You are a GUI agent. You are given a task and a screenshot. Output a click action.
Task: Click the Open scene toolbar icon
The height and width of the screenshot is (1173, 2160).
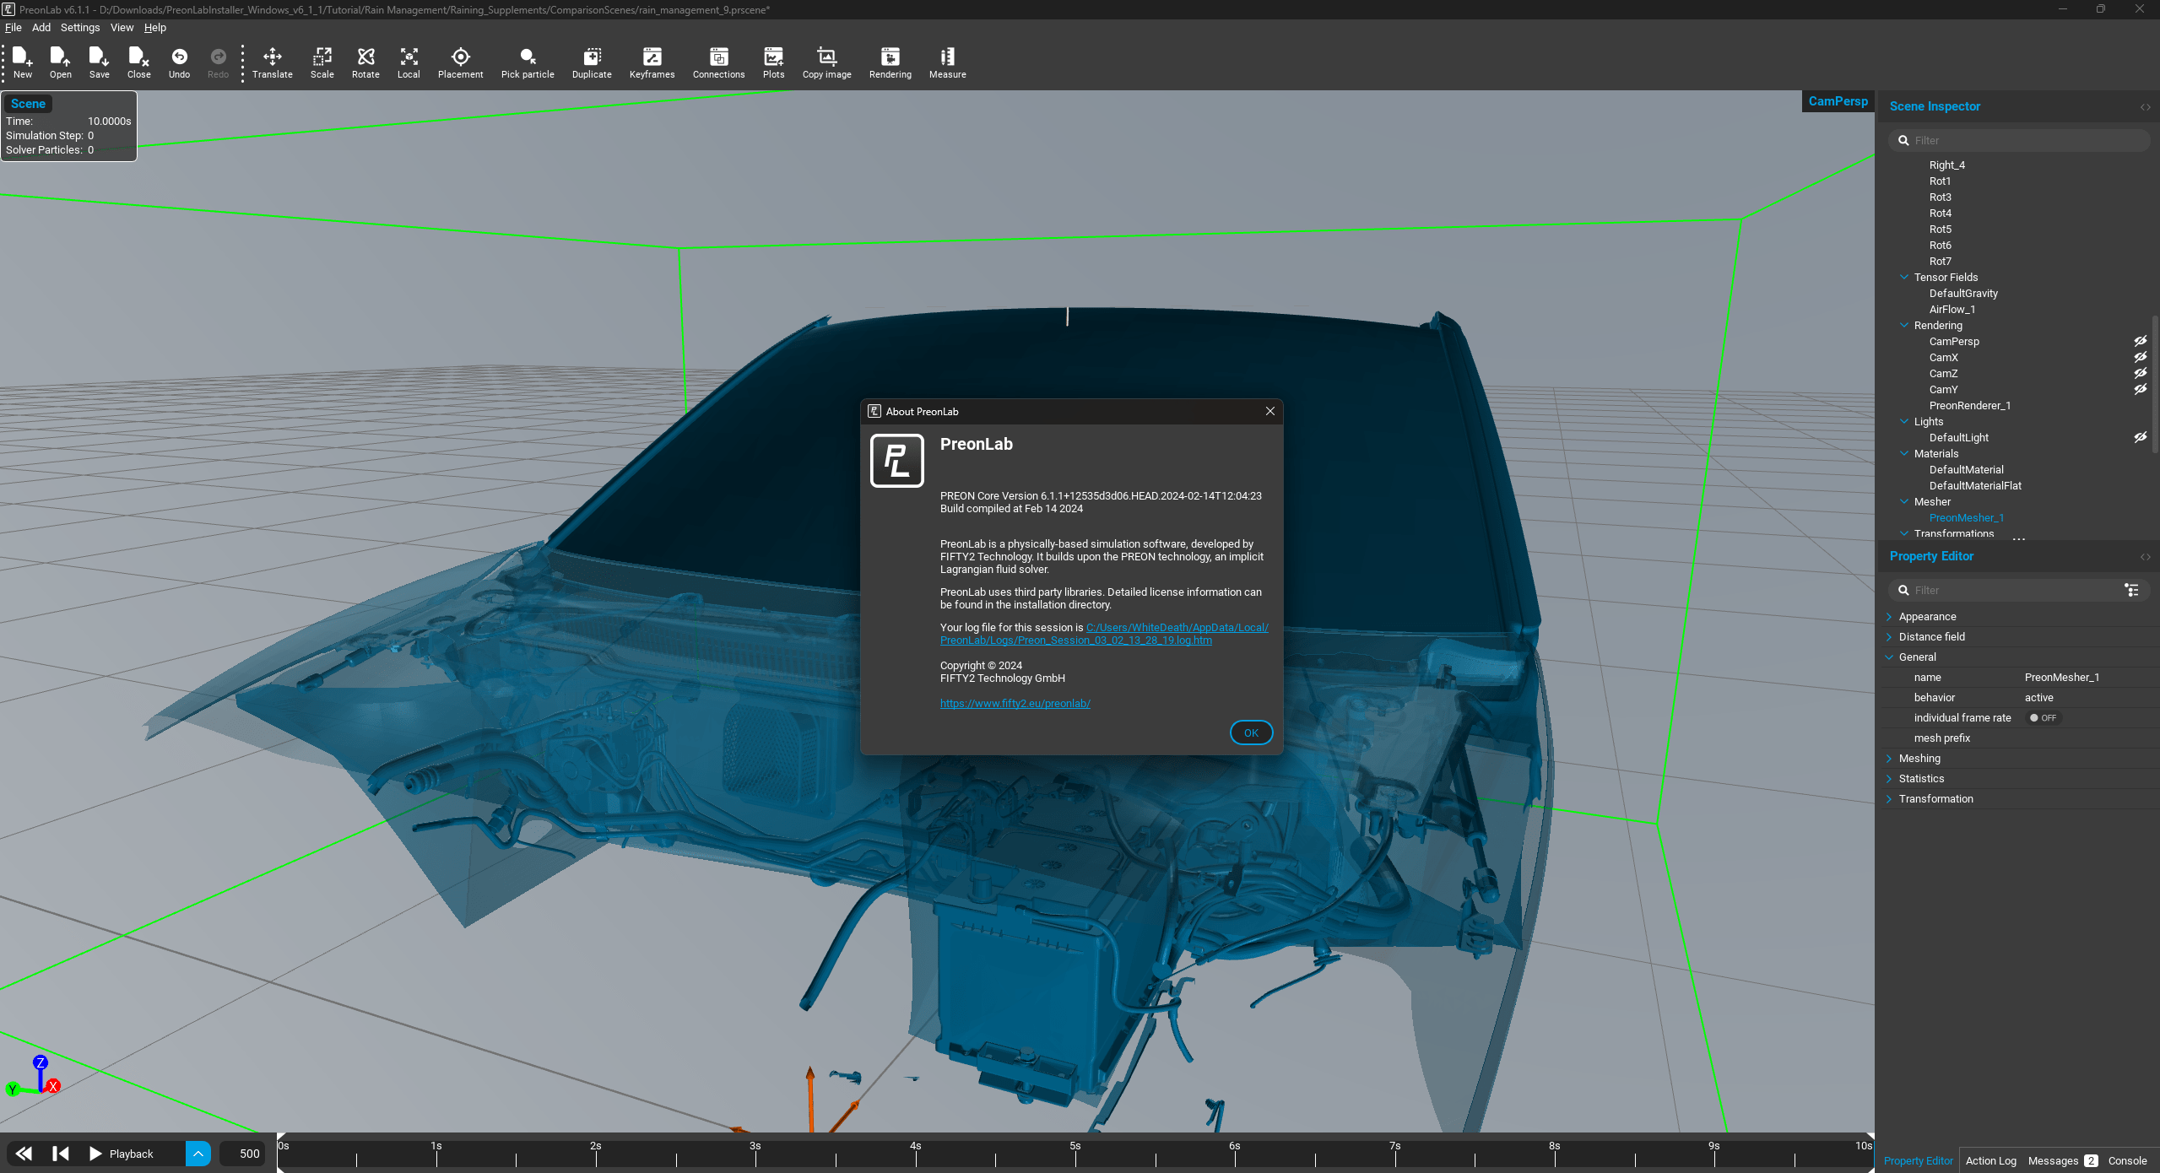pos(60,62)
